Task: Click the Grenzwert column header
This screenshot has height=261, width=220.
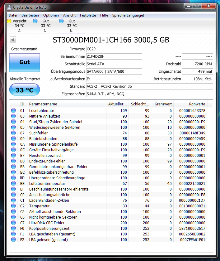Action: tap(162, 104)
